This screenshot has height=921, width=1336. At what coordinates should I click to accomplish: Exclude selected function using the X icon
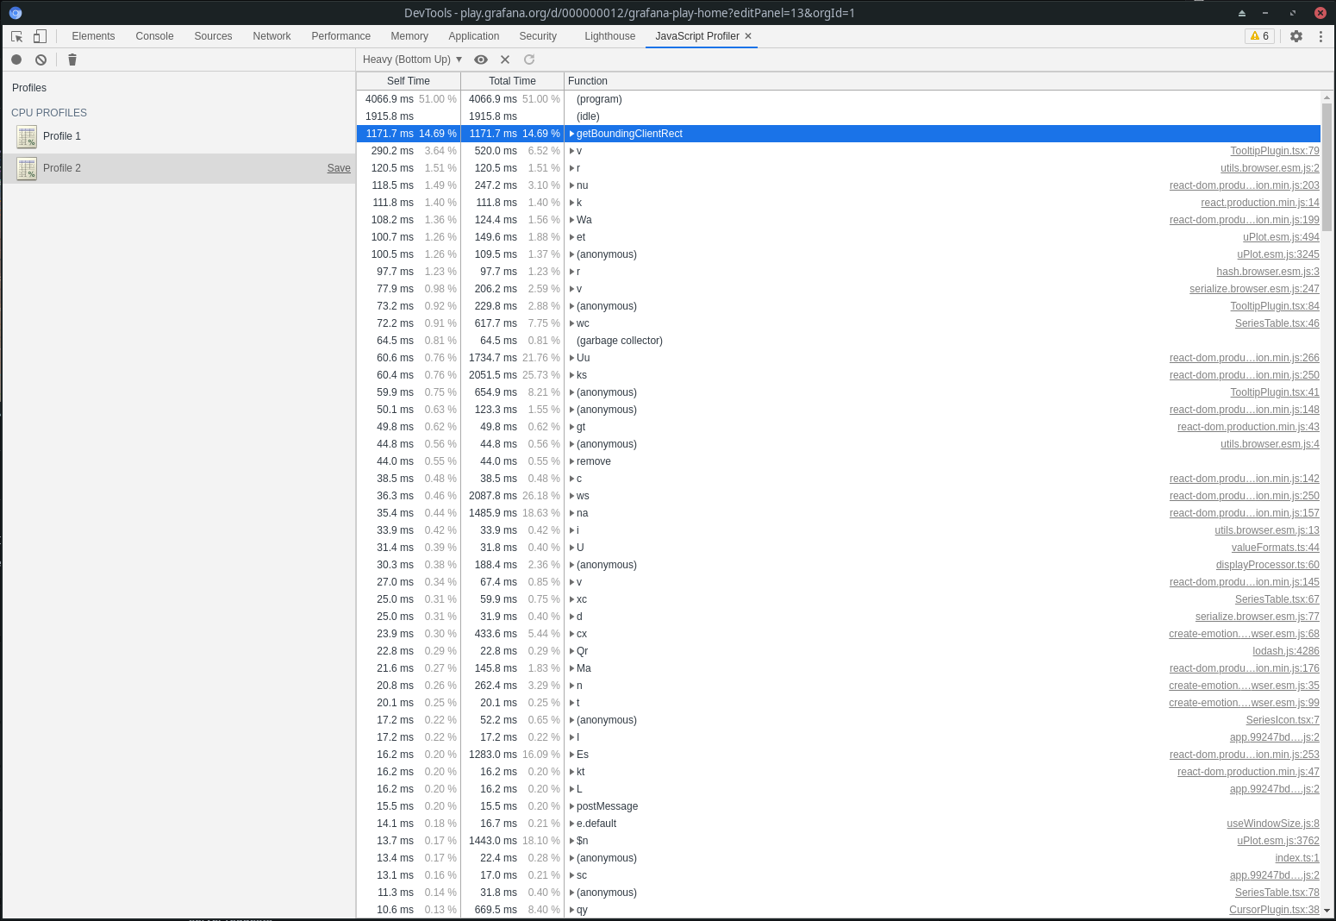(x=505, y=60)
